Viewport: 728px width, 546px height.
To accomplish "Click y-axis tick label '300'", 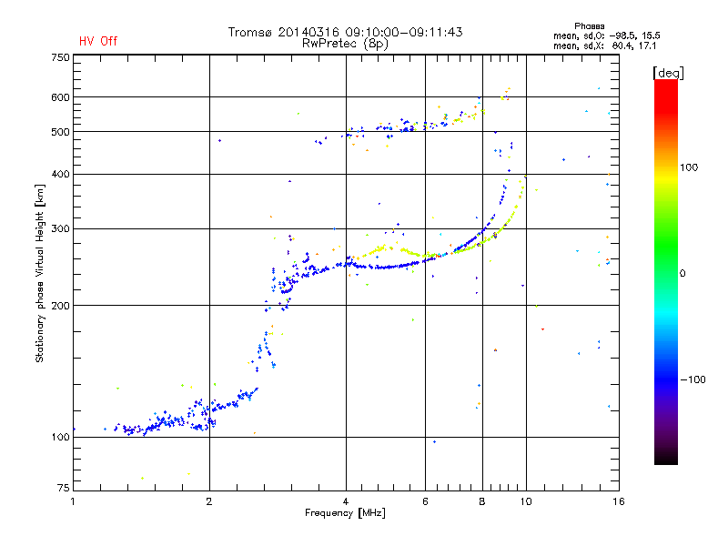I will point(61,228).
